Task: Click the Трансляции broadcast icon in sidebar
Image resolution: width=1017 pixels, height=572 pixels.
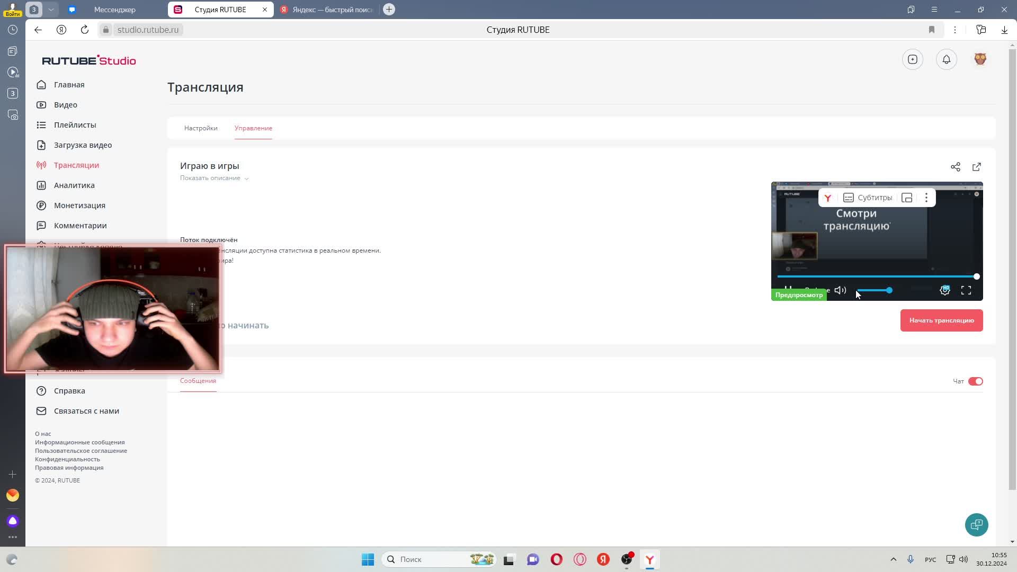Action: (41, 165)
